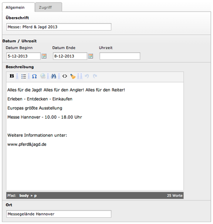
Task: Click the Ort field containing Messegelände Hannover
Action: click(x=59, y=214)
